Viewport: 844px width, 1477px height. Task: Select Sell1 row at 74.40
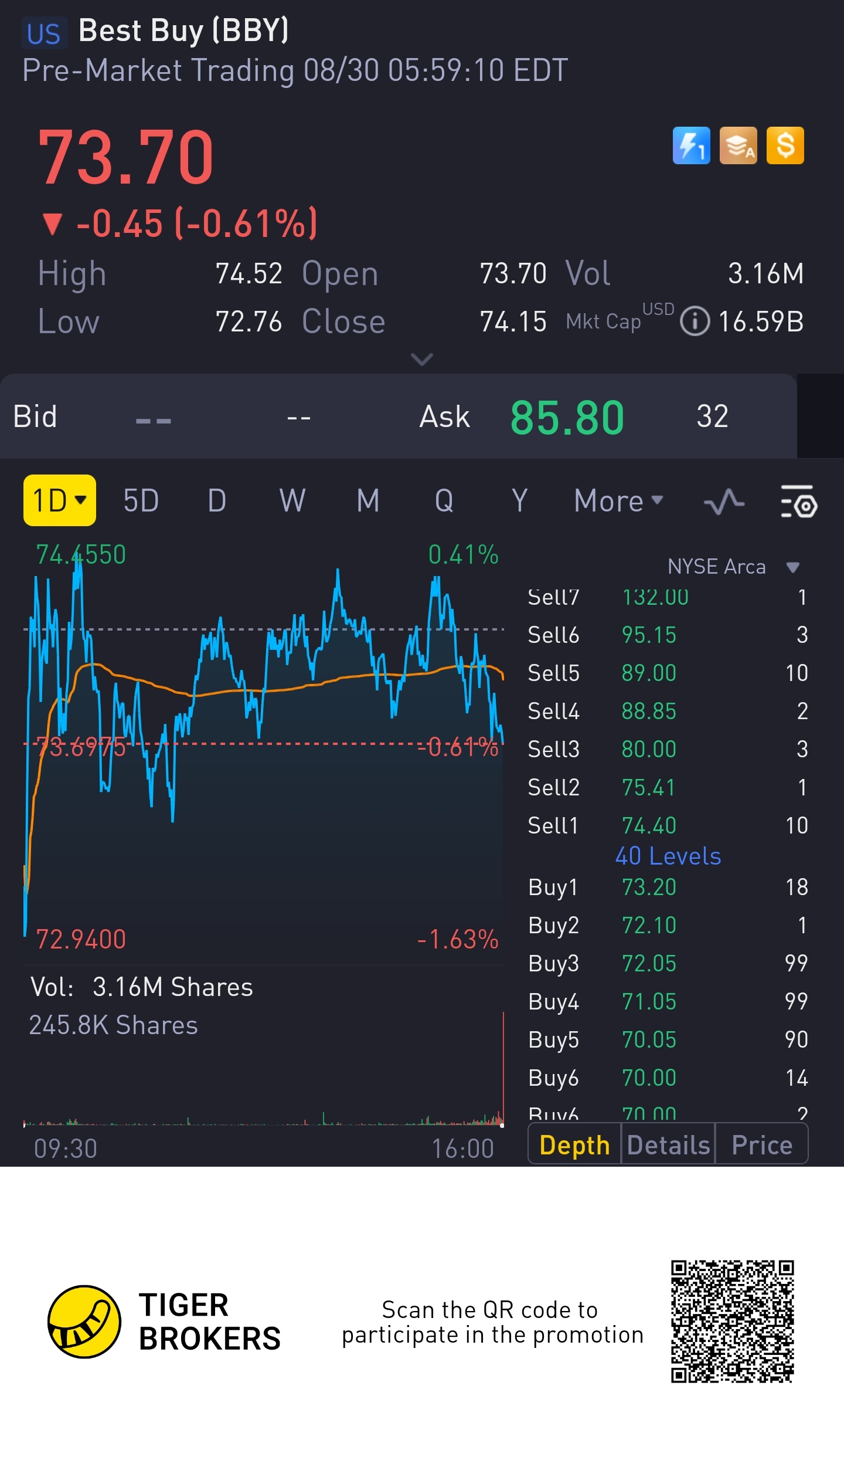coord(668,826)
